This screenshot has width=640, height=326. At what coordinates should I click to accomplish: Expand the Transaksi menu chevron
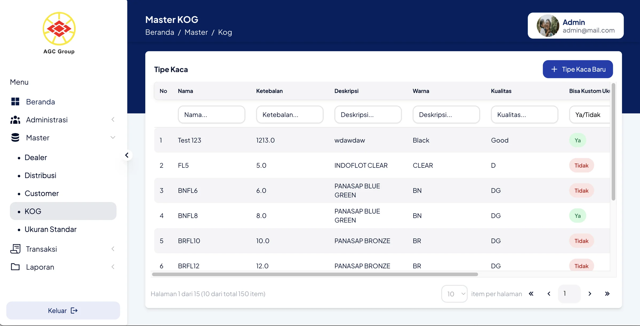pos(113,249)
